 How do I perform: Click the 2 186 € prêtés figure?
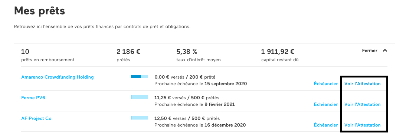[129, 55]
